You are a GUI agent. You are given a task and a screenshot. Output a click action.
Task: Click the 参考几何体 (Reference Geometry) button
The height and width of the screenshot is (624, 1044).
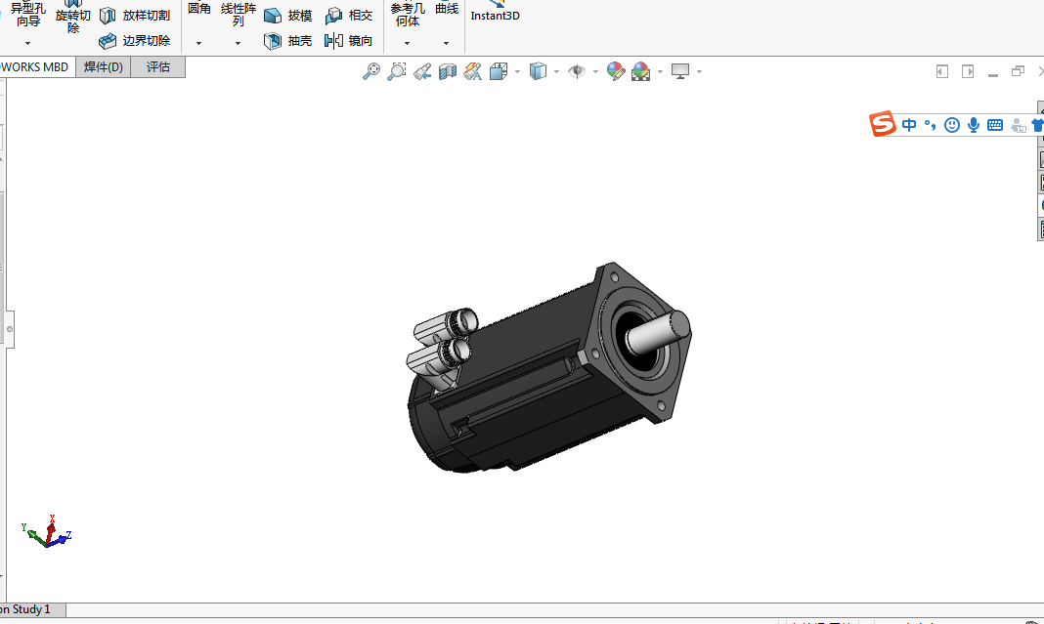407,14
